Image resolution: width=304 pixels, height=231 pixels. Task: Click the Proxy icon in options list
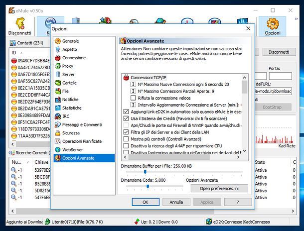point(58,66)
